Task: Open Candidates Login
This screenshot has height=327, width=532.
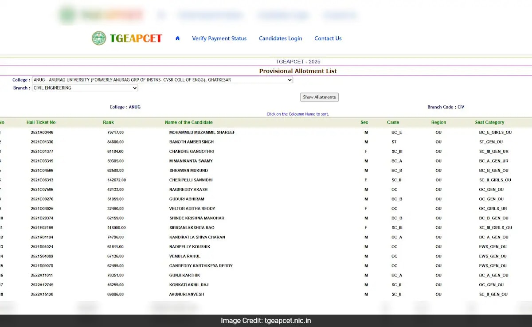Action: coord(280,39)
